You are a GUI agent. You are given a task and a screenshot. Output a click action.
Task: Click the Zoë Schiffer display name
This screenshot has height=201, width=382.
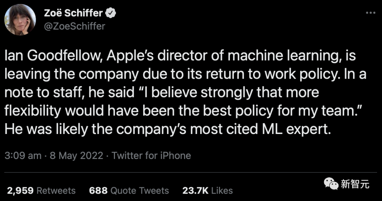click(74, 13)
